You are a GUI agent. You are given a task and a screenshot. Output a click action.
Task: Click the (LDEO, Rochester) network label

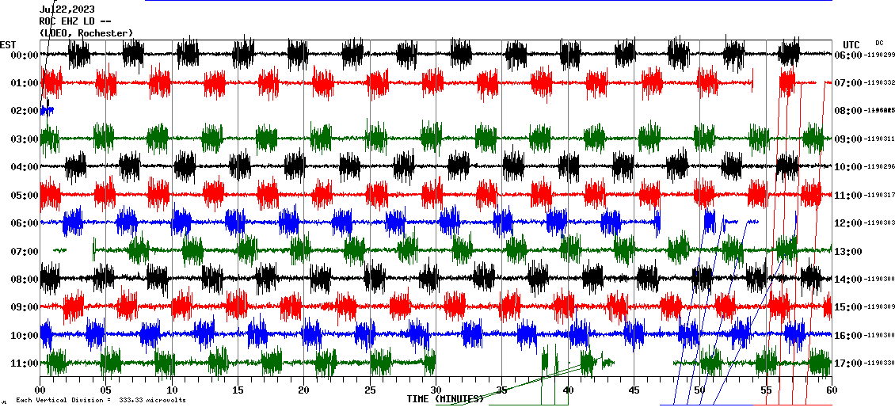coord(86,33)
